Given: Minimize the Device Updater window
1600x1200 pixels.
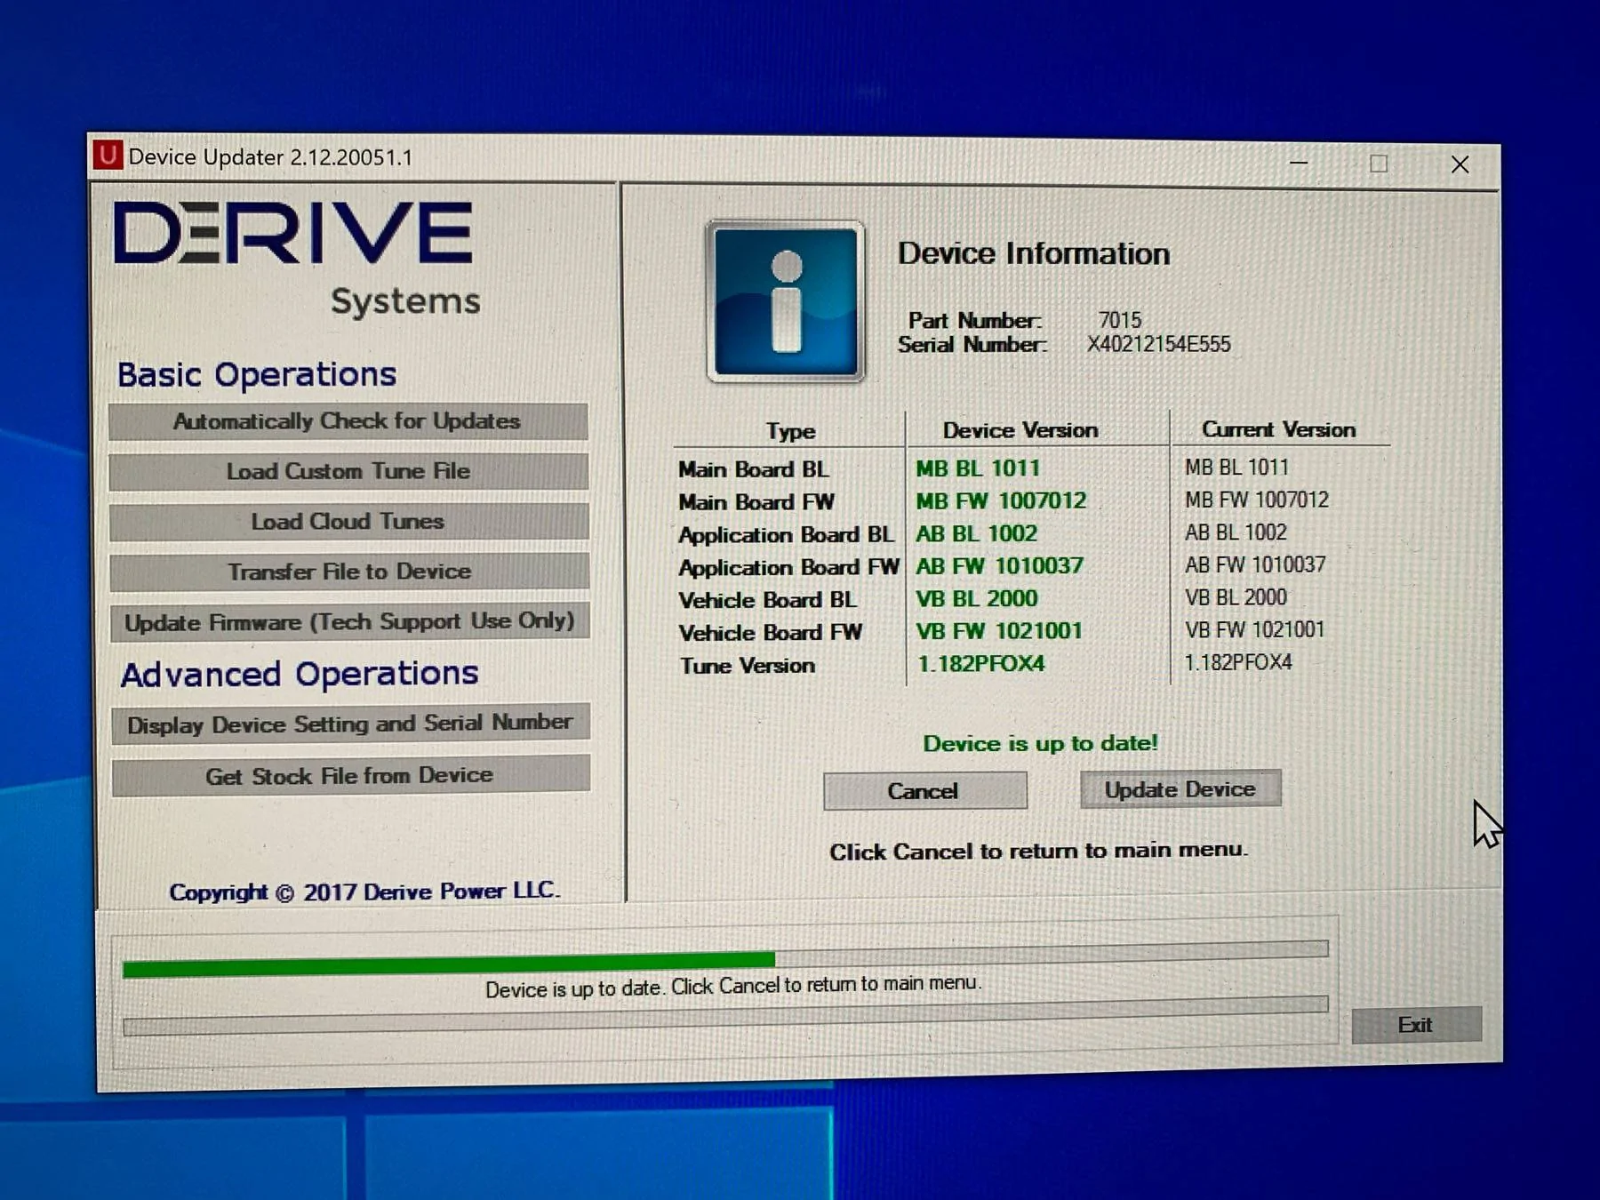Looking at the screenshot, I should click(x=1299, y=163).
